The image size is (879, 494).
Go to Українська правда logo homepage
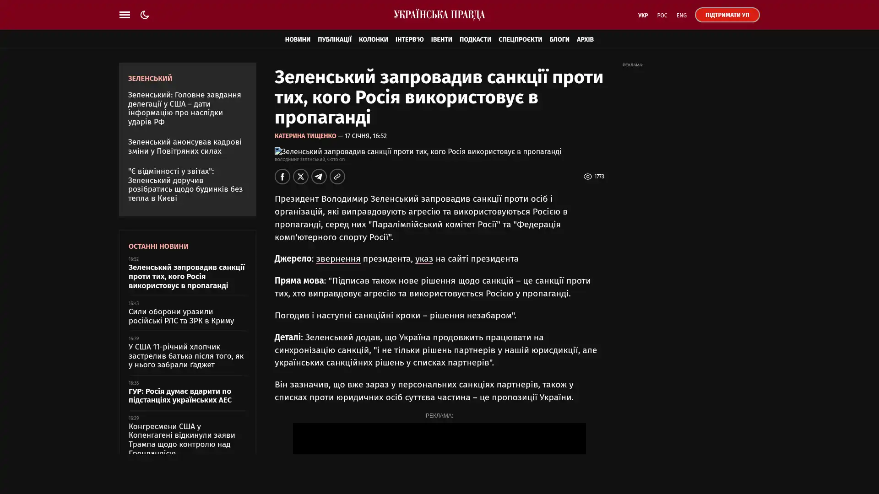(439, 15)
